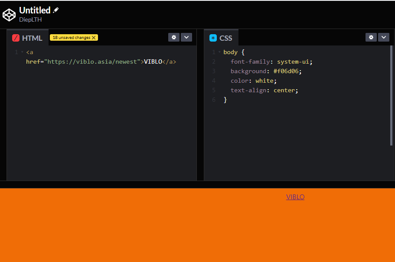Select the CSS editor tab
The image size is (395, 262).
point(221,38)
